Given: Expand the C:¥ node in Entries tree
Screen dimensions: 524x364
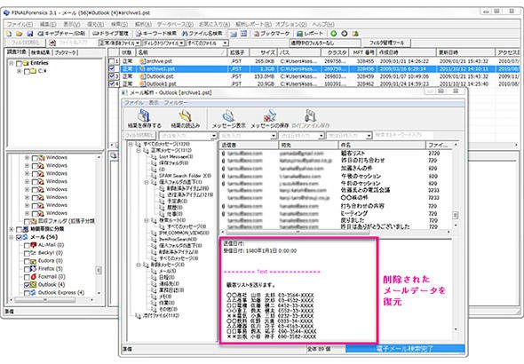Looking at the screenshot, I should click(19, 71).
